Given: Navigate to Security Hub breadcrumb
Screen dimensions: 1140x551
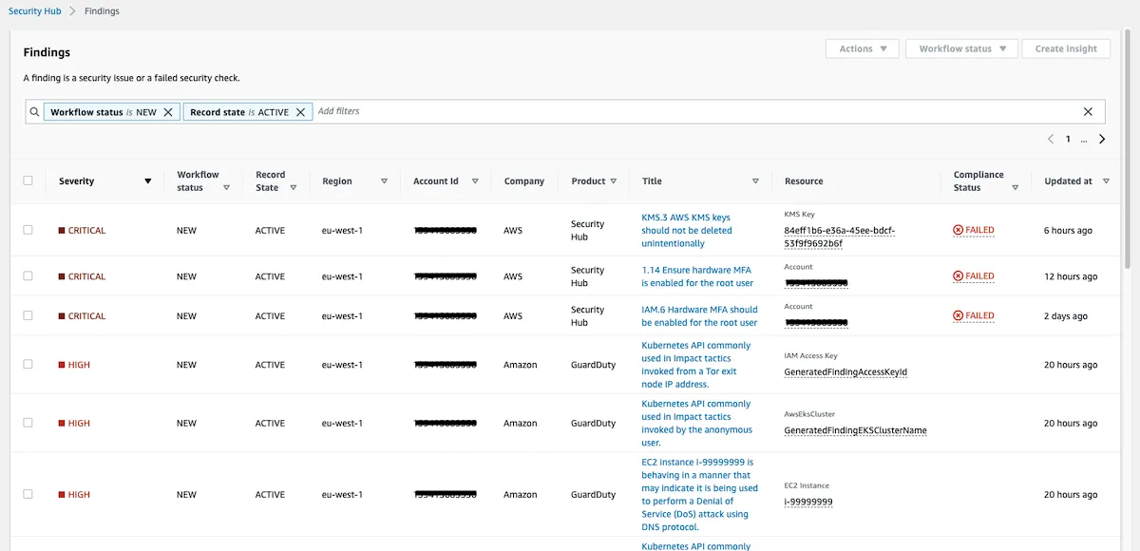Looking at the screenshot, I should 35,11.
